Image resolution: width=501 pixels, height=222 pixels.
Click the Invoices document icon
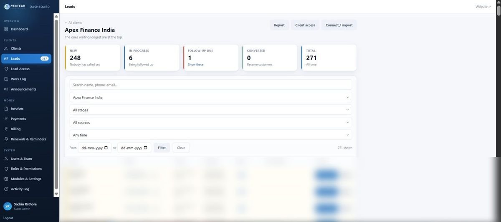click(x=6, y=108)
